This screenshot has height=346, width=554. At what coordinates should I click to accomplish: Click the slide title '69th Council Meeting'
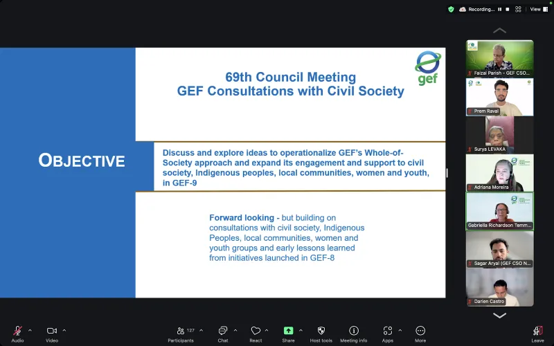coord(290,77)
